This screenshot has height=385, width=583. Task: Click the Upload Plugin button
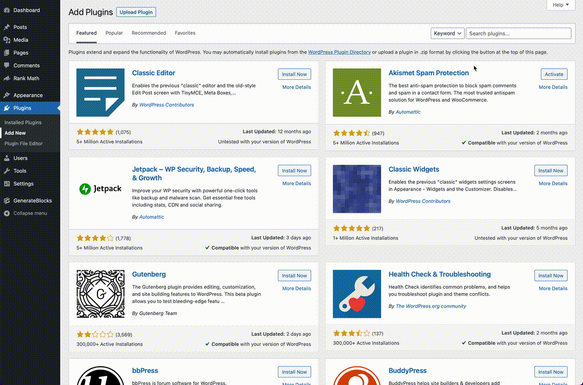click(136, 12)
